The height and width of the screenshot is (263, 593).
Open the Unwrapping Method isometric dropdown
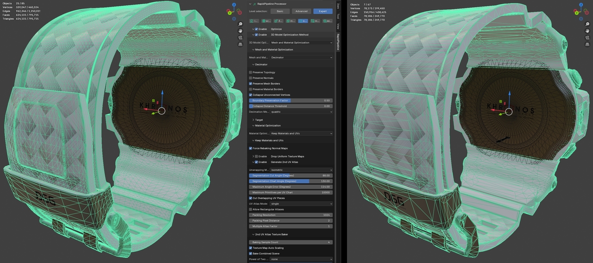point(302,170)
